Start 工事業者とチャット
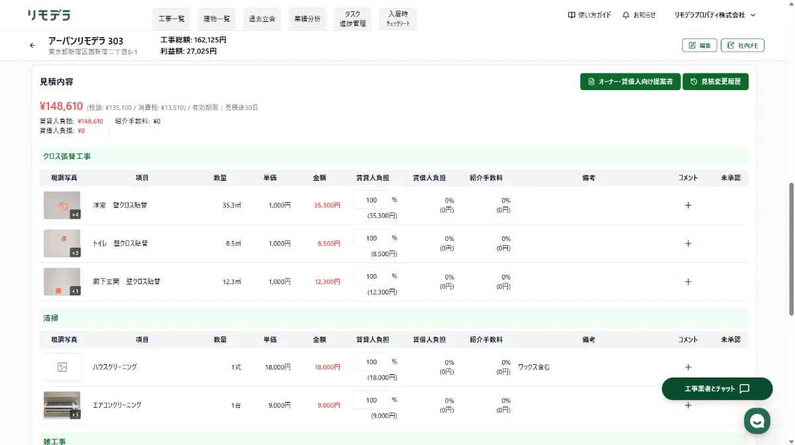795x445 pixels. point(717,389)
